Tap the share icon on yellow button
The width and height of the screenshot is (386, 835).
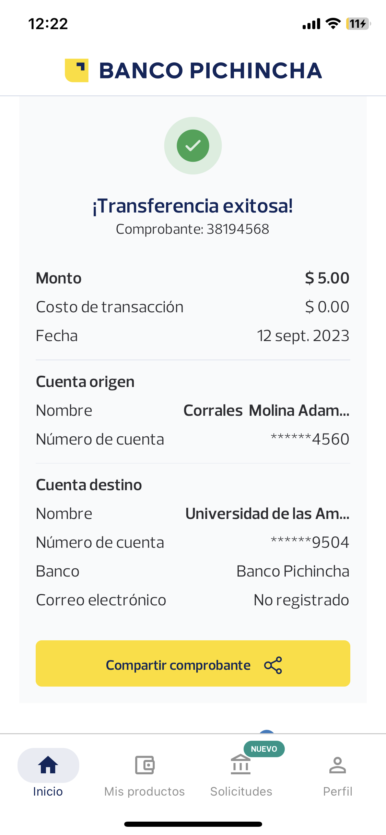[x=273, y=665]
